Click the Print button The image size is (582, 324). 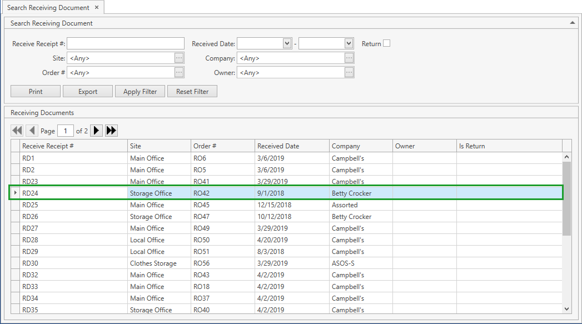point(35,91)
